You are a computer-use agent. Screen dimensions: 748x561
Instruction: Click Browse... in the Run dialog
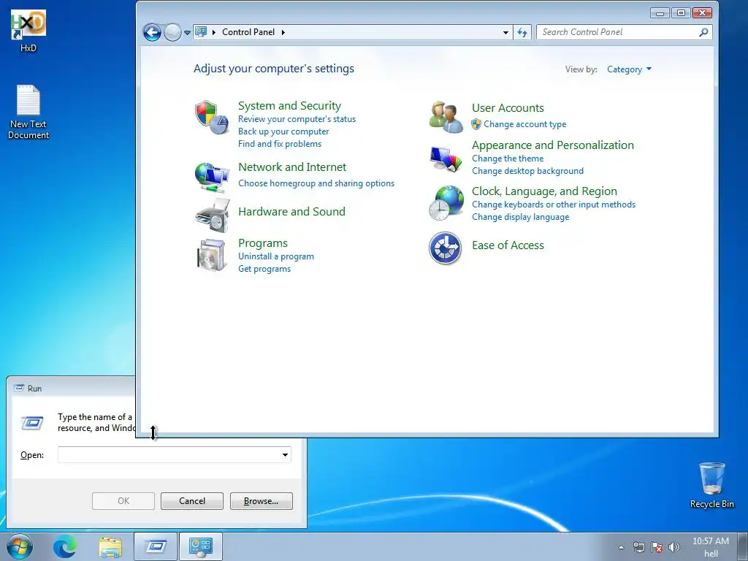point(261,501)
